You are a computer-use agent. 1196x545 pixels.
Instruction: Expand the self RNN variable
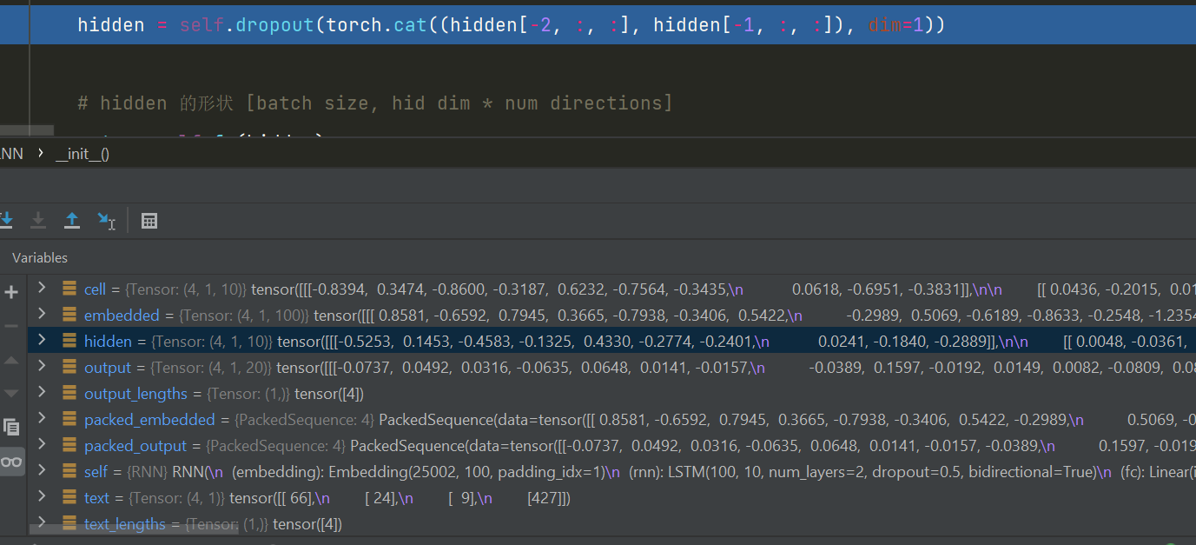pos(41,471)
